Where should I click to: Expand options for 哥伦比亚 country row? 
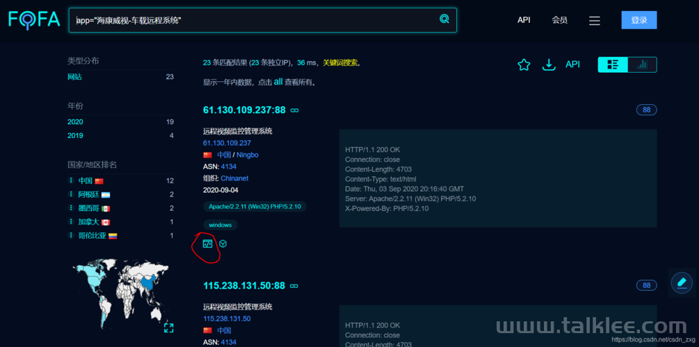[x=70, y=236]
